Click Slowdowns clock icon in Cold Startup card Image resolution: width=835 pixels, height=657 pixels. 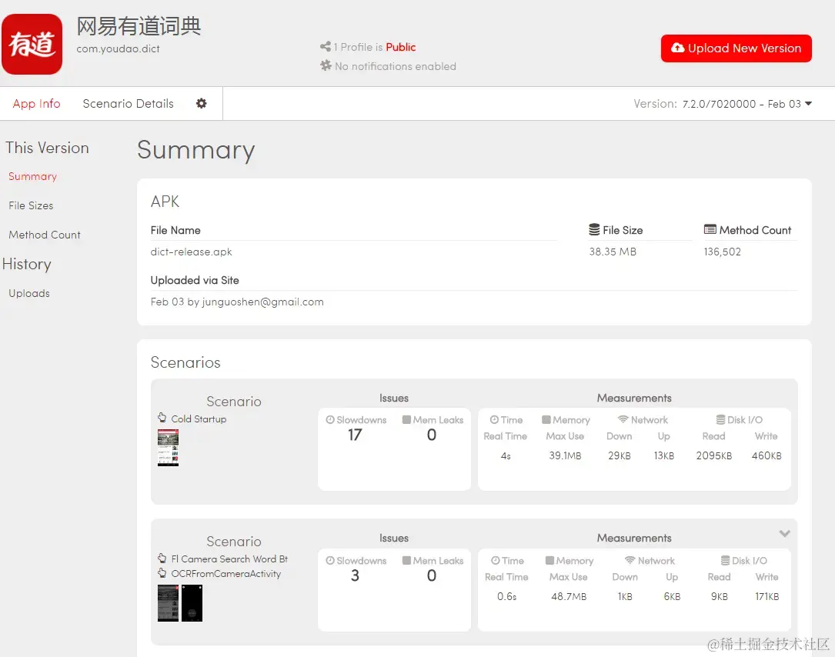point(330,419)
